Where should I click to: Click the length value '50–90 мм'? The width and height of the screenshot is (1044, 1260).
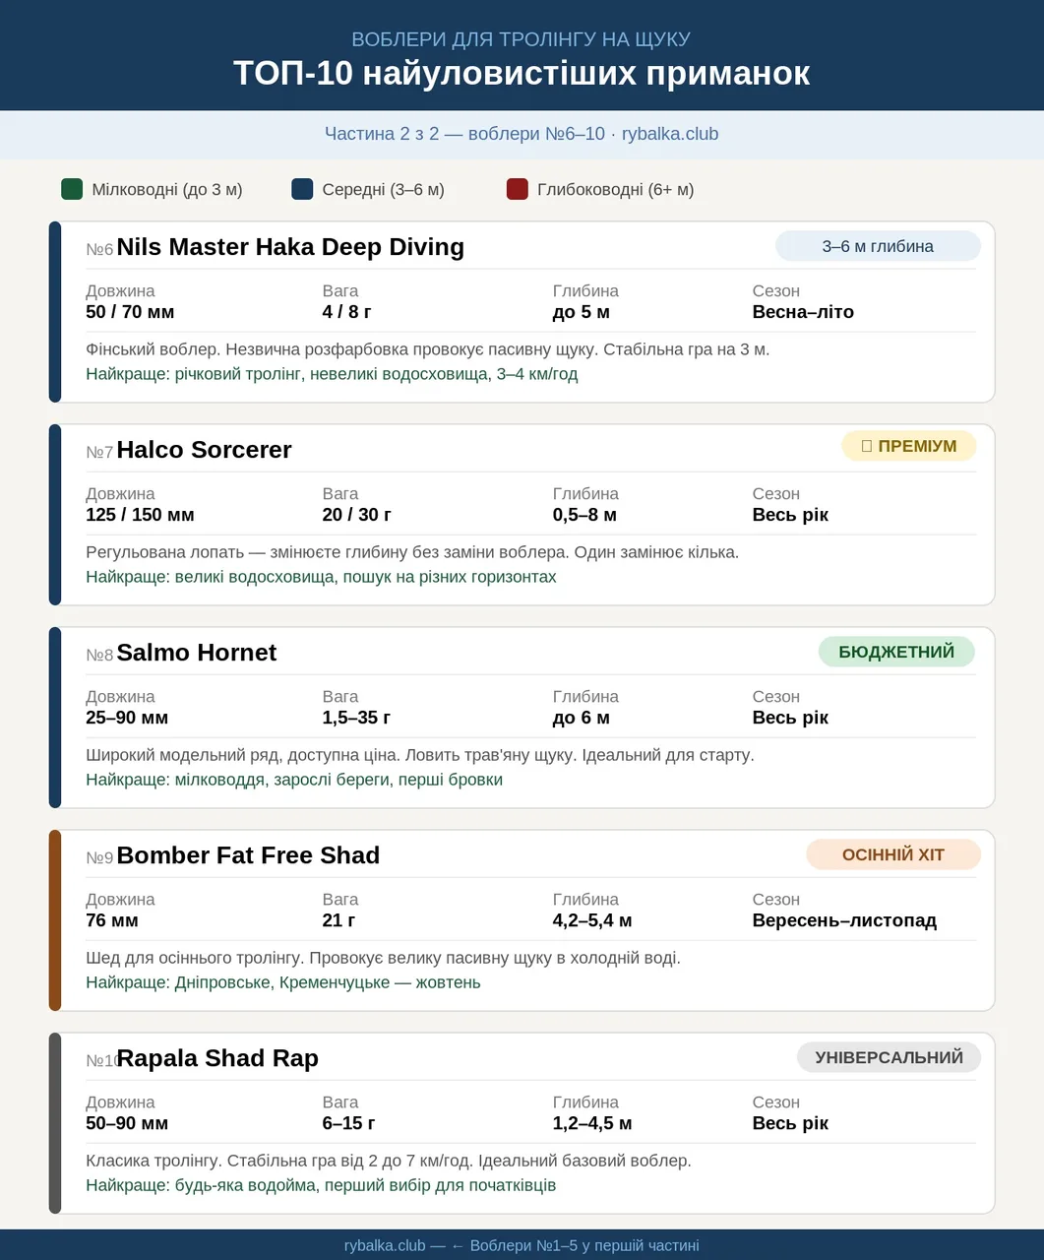(127, 1123)
